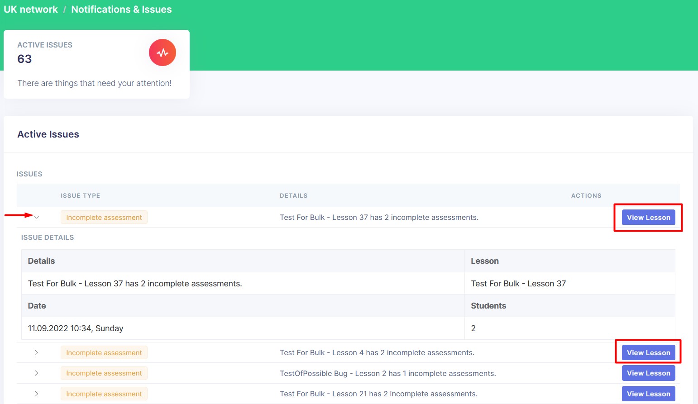This screenshot has height=404, width=698.
Task: Click the red activity pulse icon
Action: pyautogui.click(x=162, y=52)
